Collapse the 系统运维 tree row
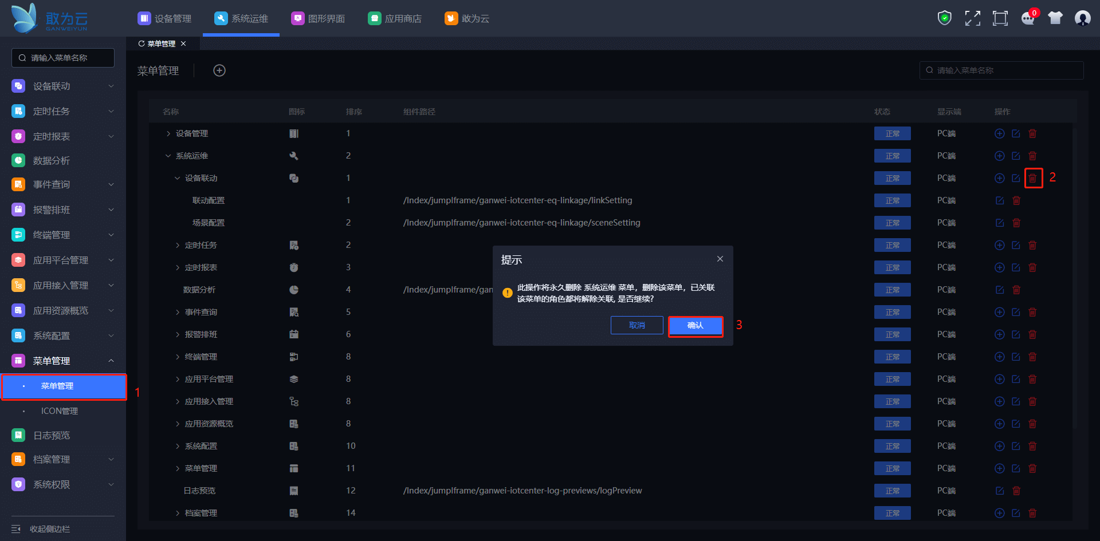 coord(168,156)
